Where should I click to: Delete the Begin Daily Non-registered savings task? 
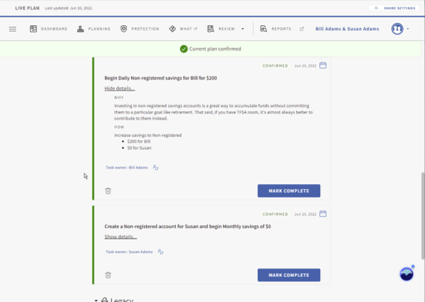coord(108,191)
